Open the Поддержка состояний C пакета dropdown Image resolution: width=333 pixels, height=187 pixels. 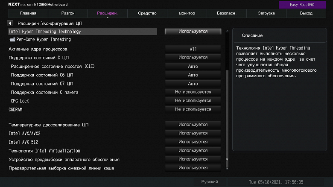pyautogui.click(x=193, y=92)
